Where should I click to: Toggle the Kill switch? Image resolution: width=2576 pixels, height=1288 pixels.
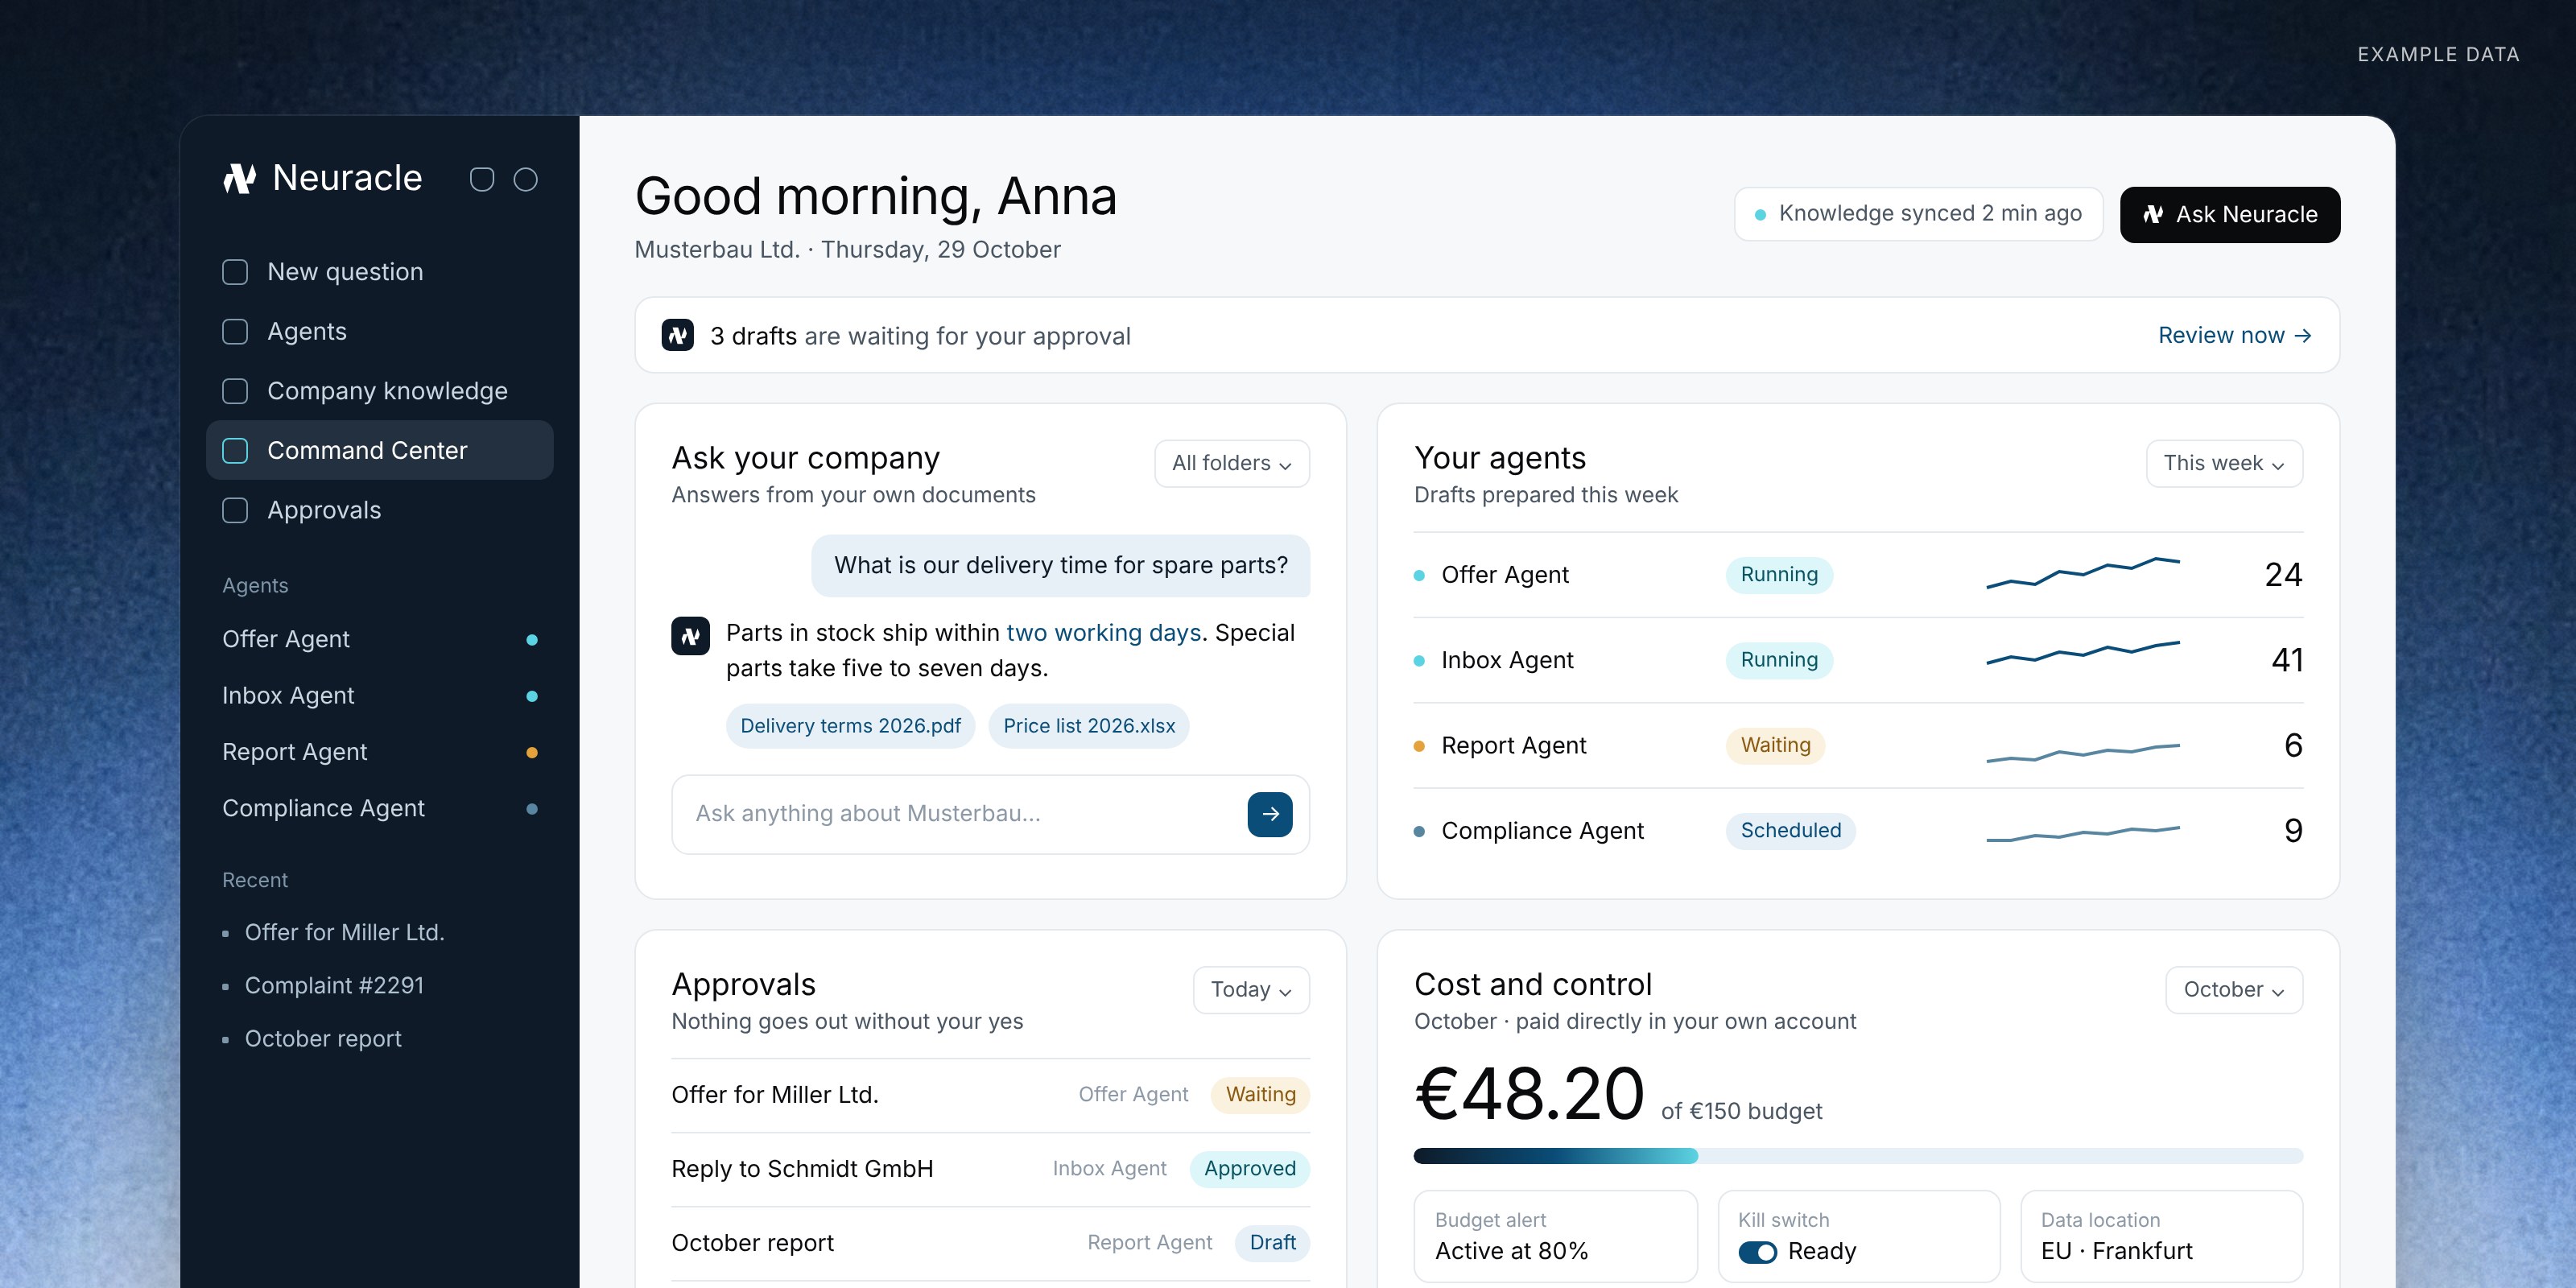(x=1757, y=1252)
